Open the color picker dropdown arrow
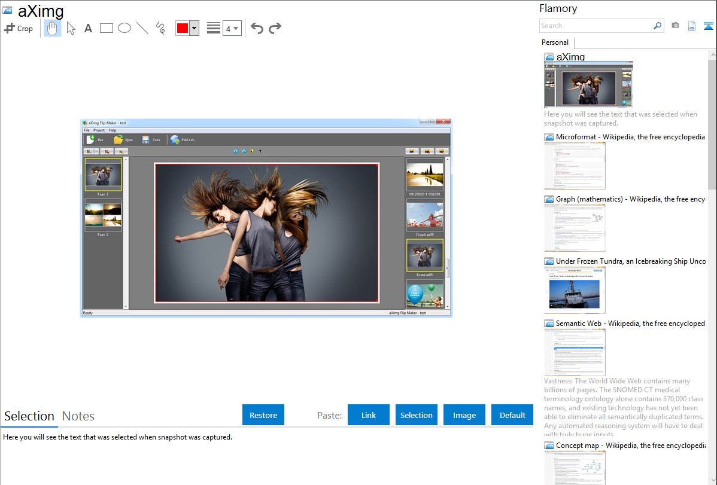The height and width of the screenshot is (485, 717). point(194,28)
